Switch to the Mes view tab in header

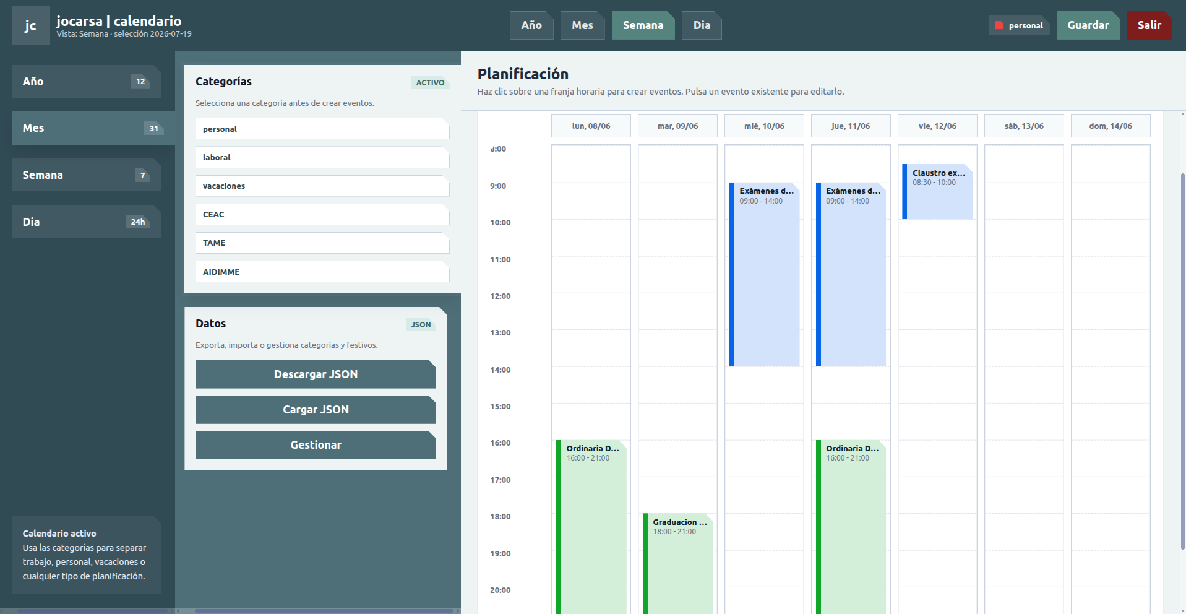coord(582,25)
